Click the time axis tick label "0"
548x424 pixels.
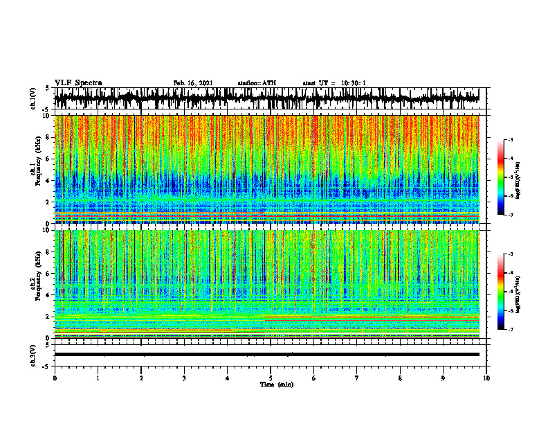(x=55, y=378)
